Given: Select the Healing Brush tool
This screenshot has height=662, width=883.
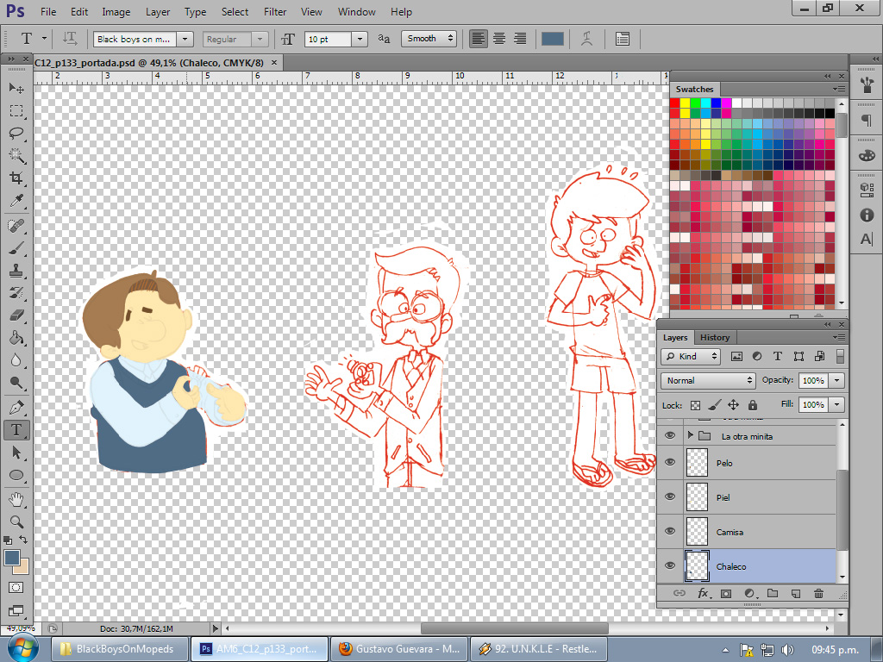Looking at the screenshot, I should (16, 226).
